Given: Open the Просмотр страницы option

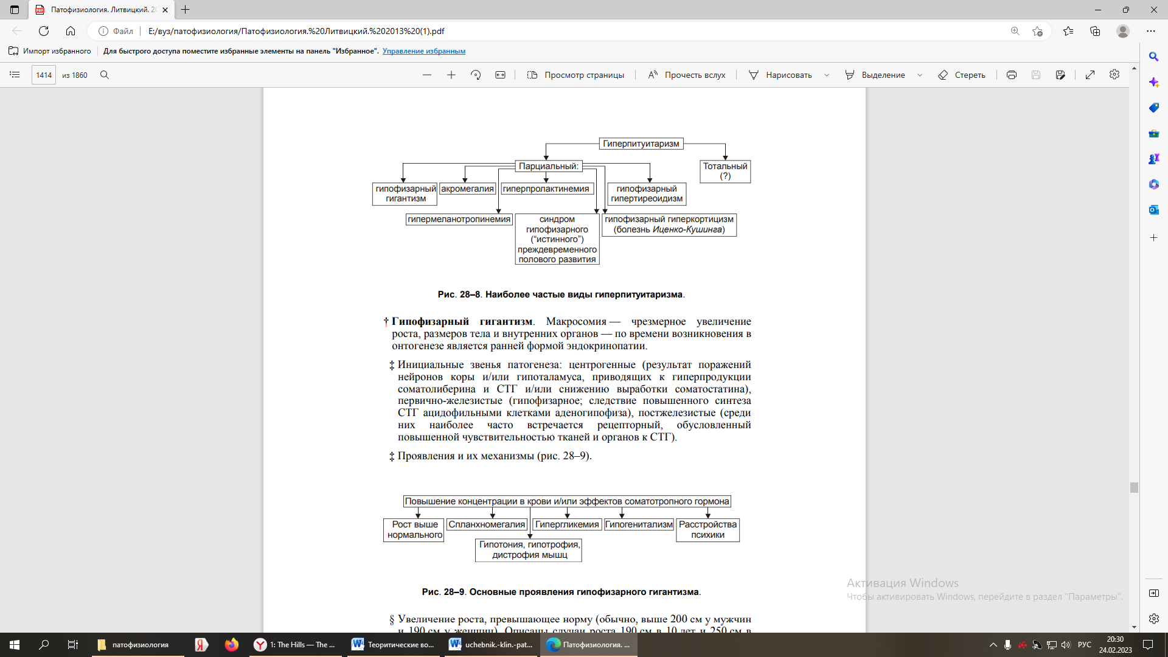Looking at the screenshot, I should [575, 75].
